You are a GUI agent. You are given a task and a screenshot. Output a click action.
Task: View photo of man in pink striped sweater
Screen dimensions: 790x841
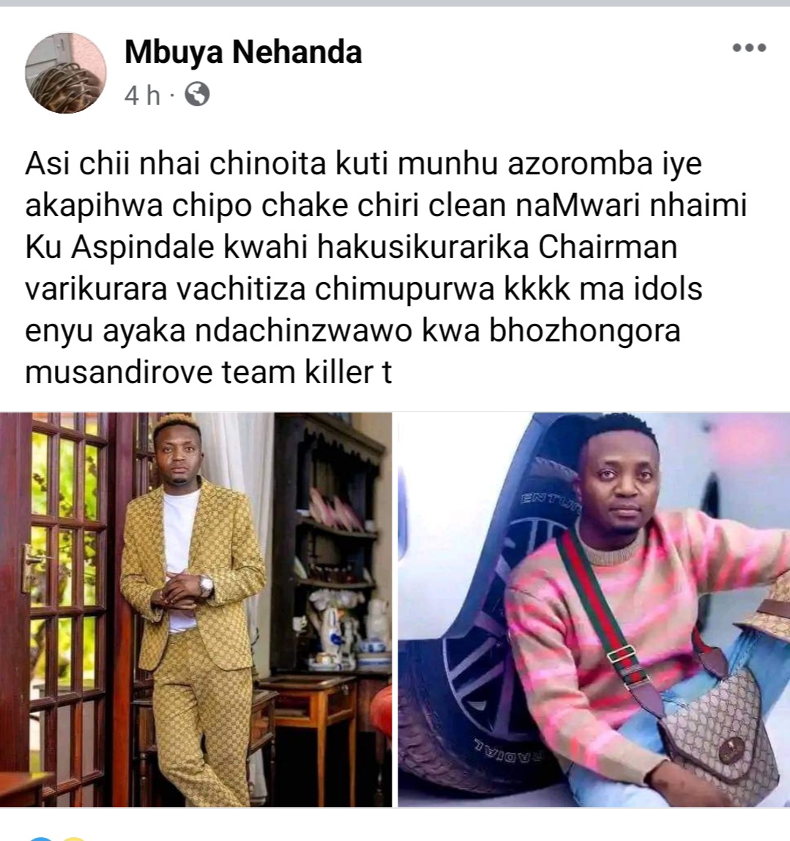(594, 610)
